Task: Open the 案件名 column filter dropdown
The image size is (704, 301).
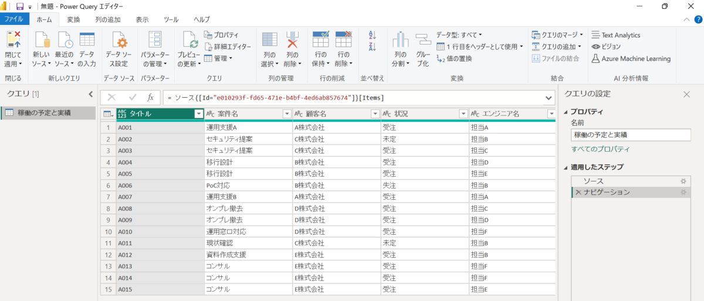Action: tap(287, 114)
